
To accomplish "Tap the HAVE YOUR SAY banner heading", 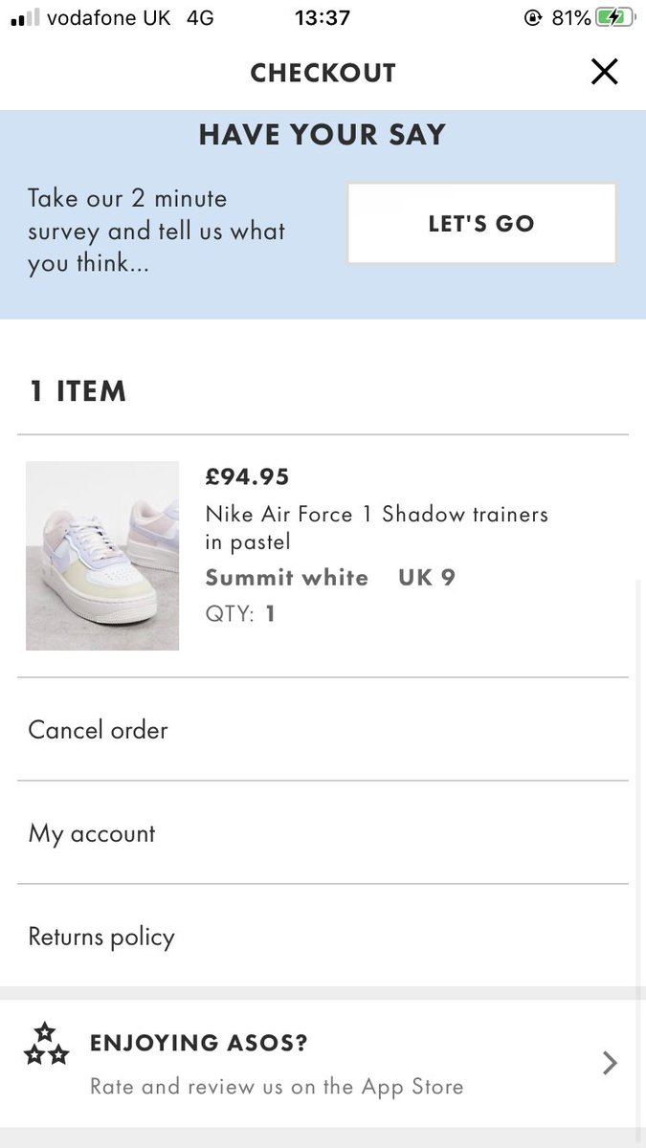I will pyautogui.click(x=323, y=135).
